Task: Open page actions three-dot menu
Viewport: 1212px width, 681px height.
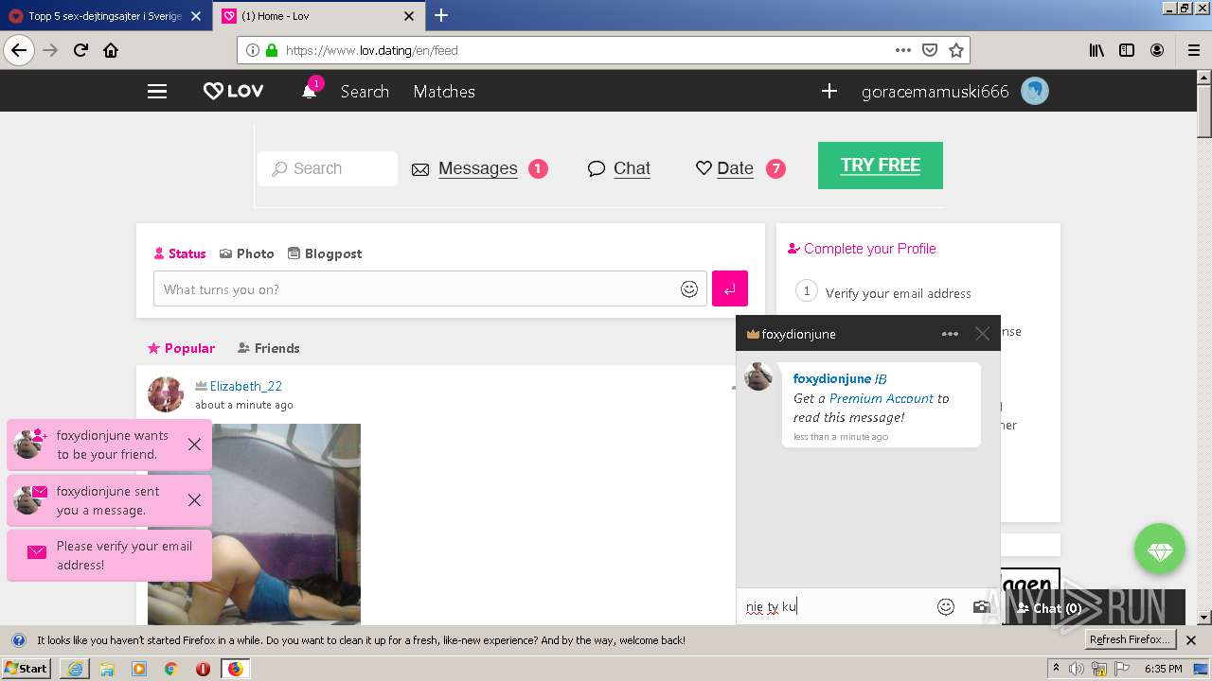Action: pos(902,50)
